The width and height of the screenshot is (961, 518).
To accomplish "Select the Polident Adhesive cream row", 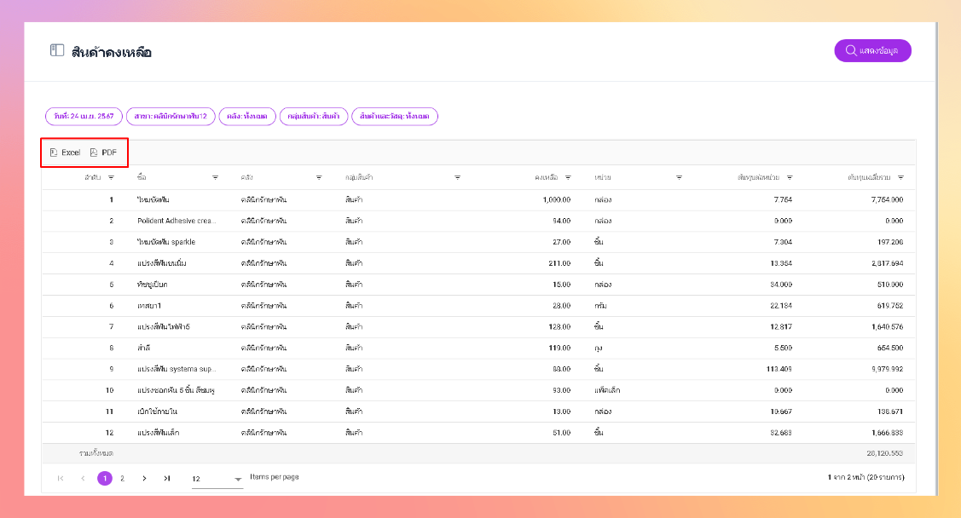I will (x=478, y=221).
